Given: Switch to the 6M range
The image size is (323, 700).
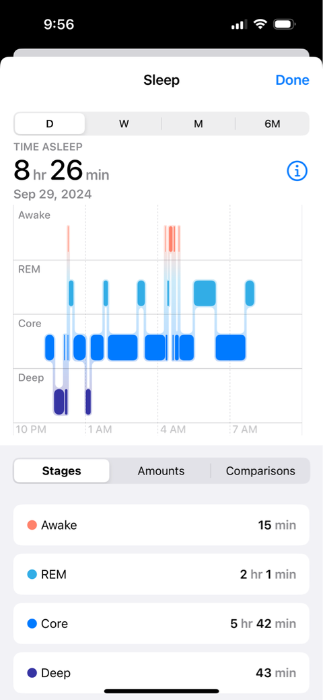Looking at the screenshot, I should 272,124.
